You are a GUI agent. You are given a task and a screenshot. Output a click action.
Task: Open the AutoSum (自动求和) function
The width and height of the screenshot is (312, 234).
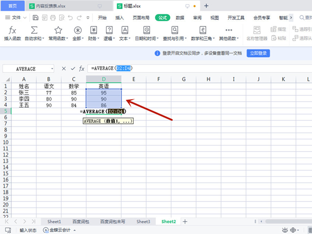[x=35, y=30]
